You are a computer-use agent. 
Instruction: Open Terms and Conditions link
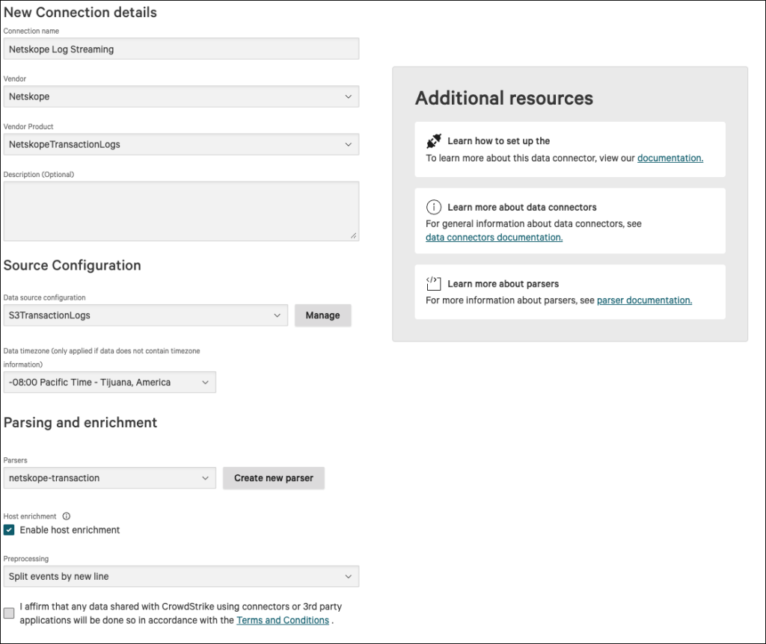(283, 620)
